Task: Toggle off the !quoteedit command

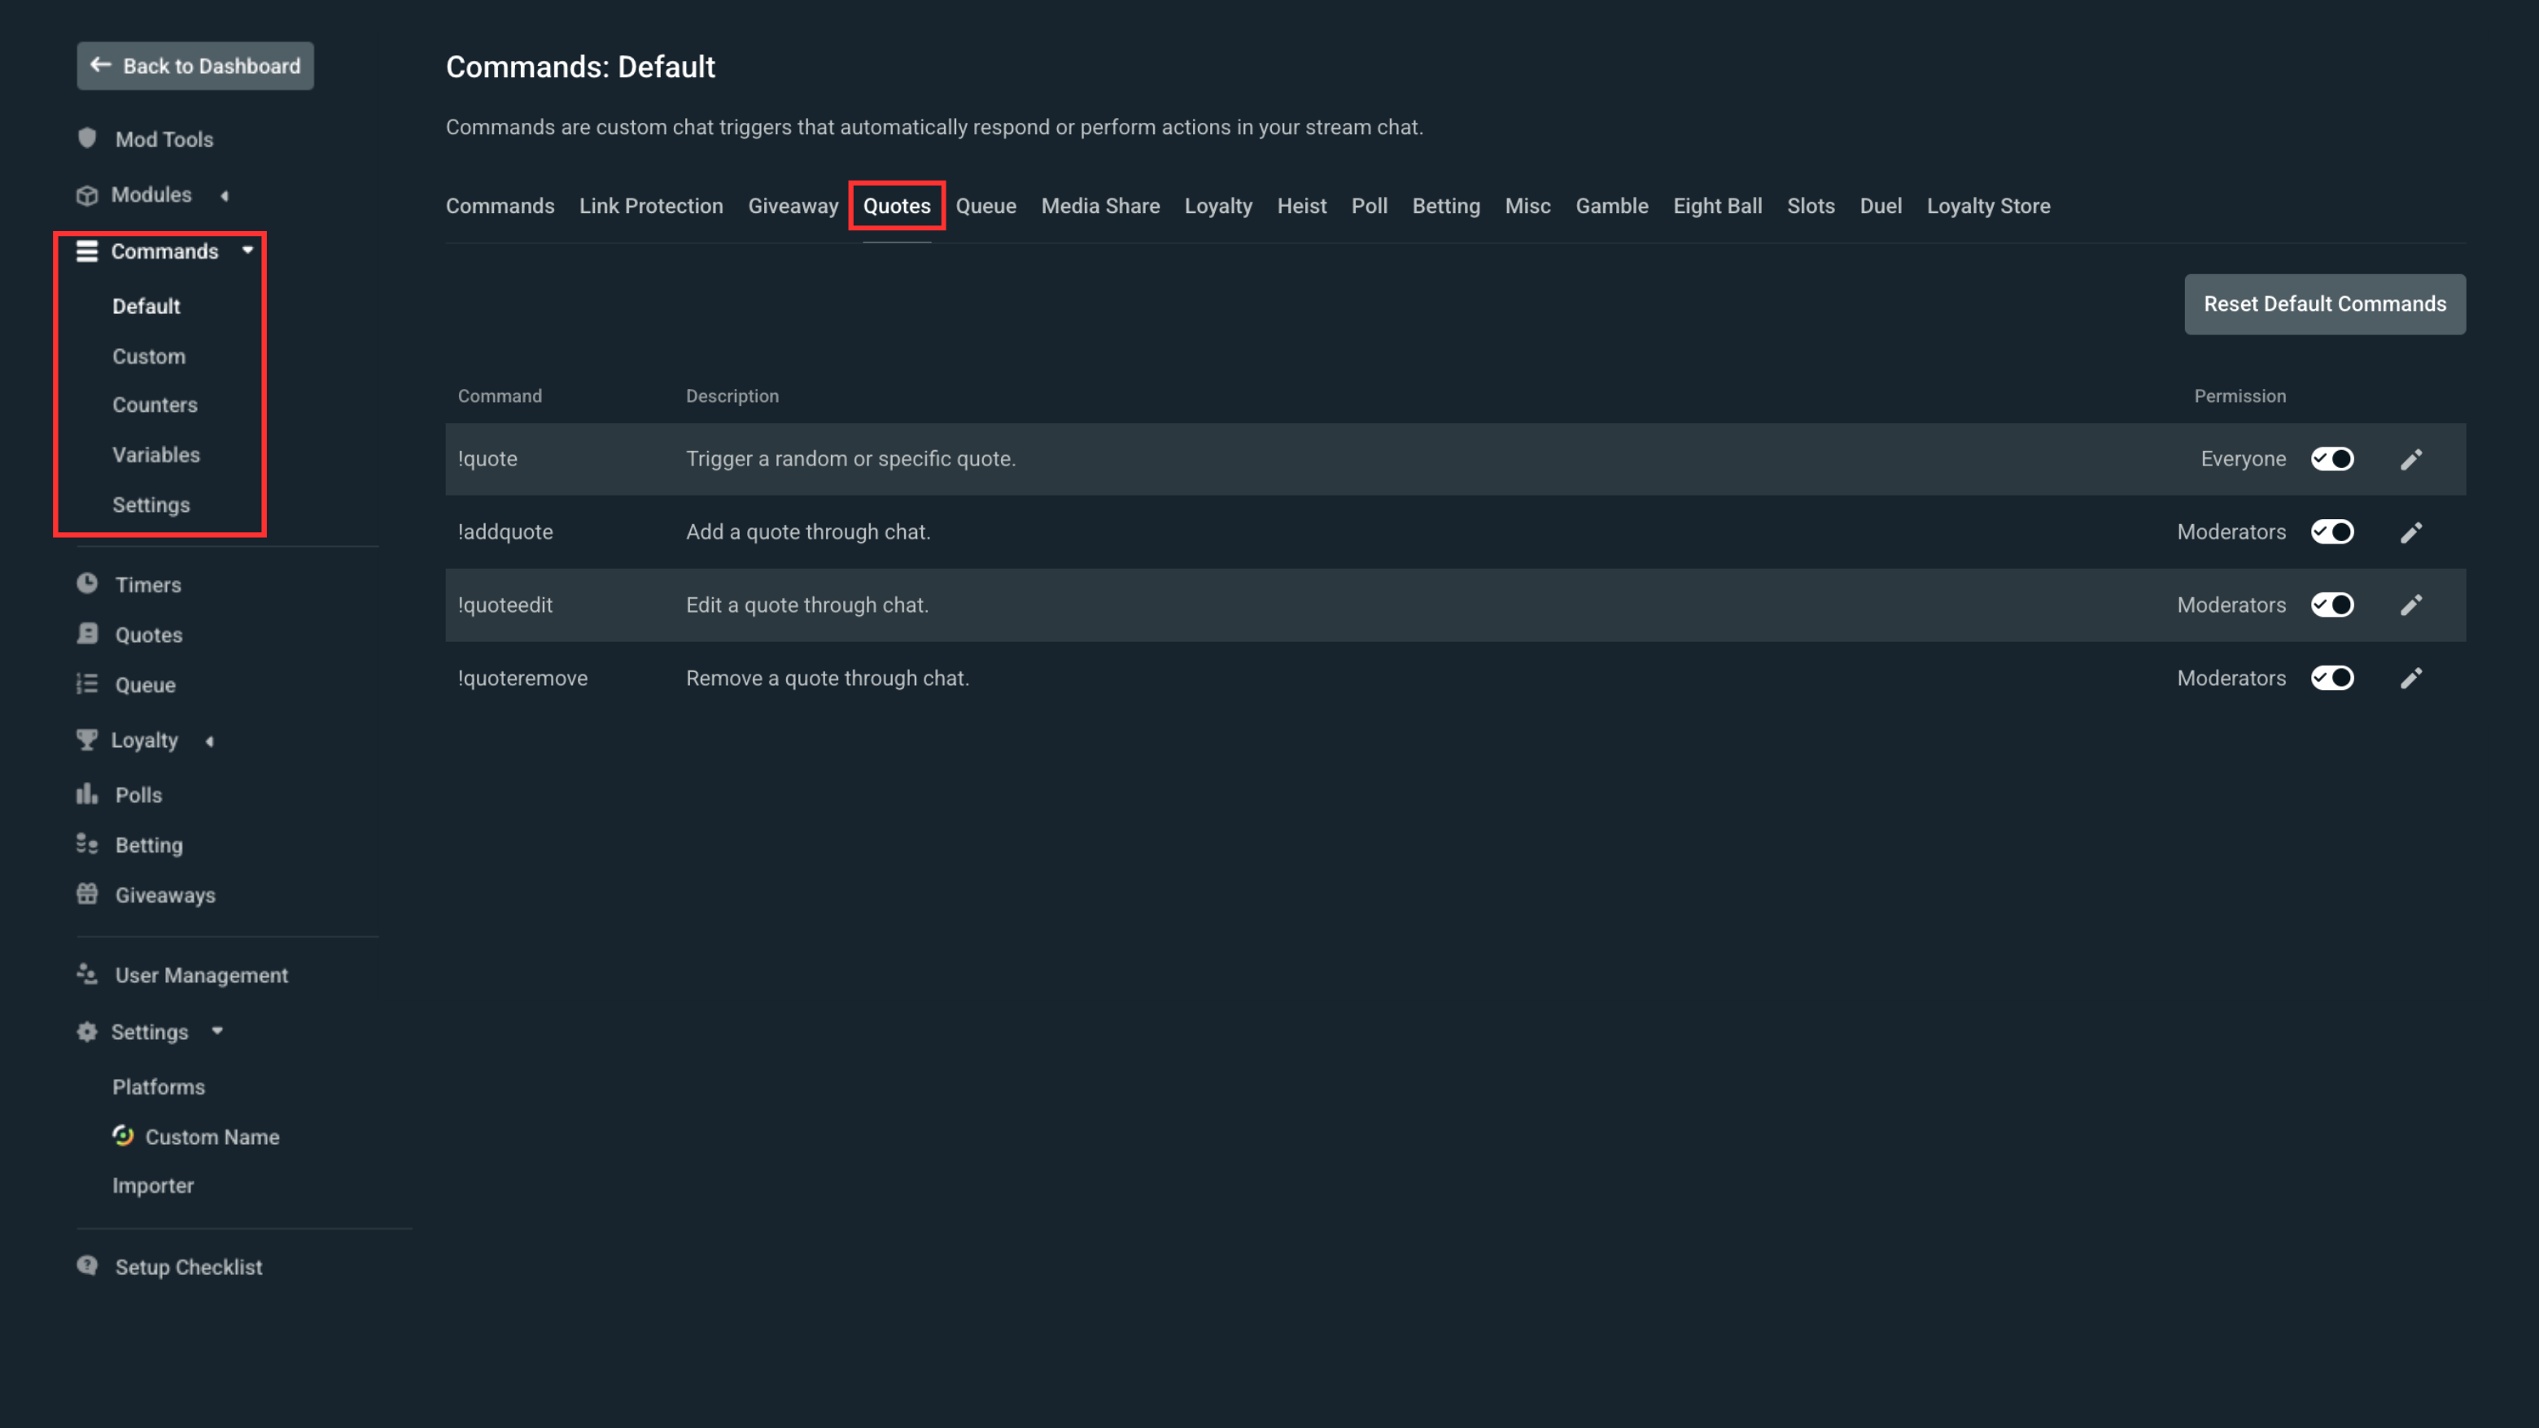Action: coord(2332,605)
